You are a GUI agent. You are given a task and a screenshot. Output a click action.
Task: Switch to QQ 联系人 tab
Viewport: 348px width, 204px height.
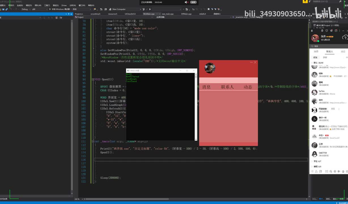pos(330,52)
